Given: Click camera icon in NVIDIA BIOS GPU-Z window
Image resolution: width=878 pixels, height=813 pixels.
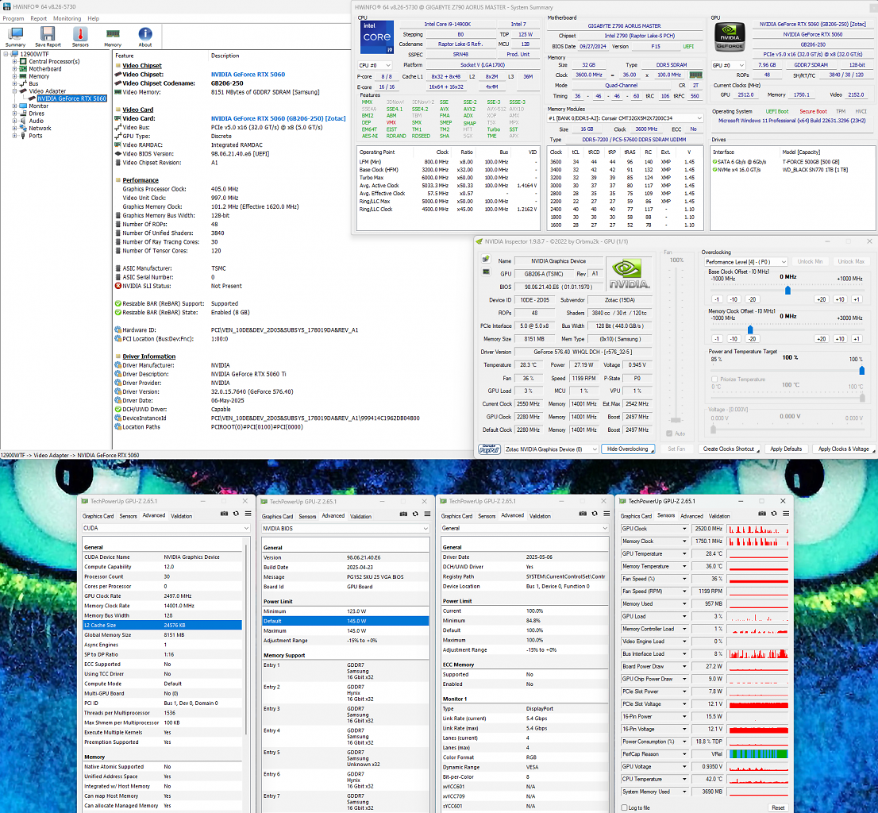Looking at the screenshot, I should pyautogui.click(x=403, y=514).
